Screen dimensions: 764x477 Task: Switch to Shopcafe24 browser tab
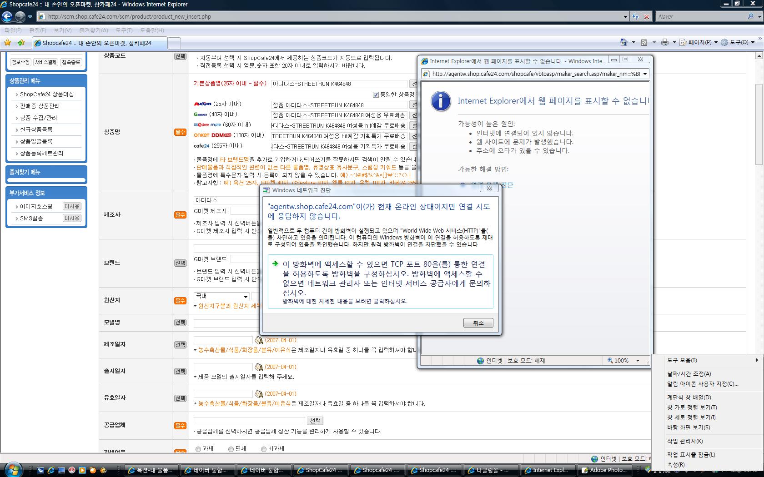coord(100,43)
